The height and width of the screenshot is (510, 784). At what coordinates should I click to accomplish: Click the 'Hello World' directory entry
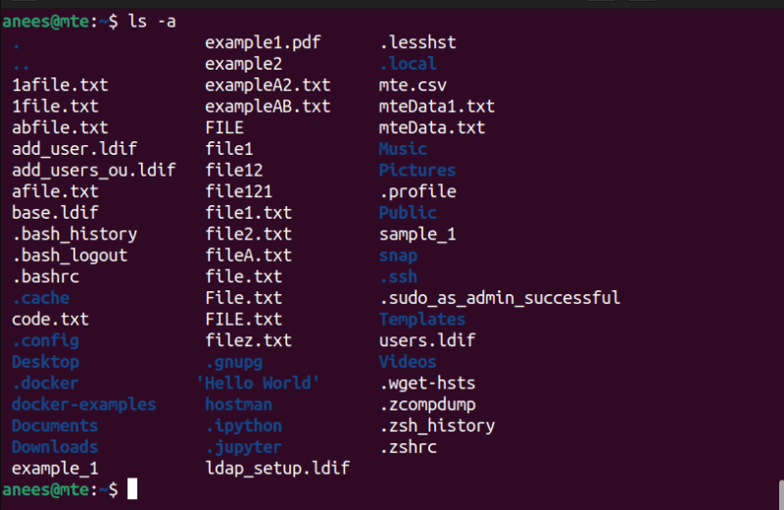pos(259,382)
